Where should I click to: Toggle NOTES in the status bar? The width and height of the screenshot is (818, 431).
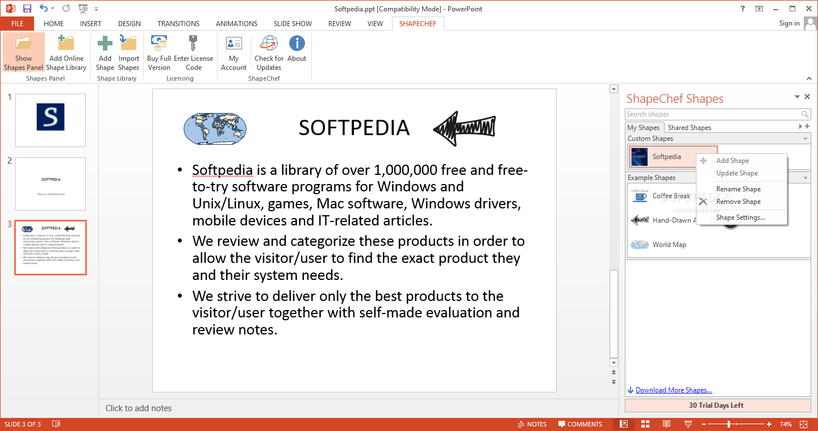click(x=532, y=424)
